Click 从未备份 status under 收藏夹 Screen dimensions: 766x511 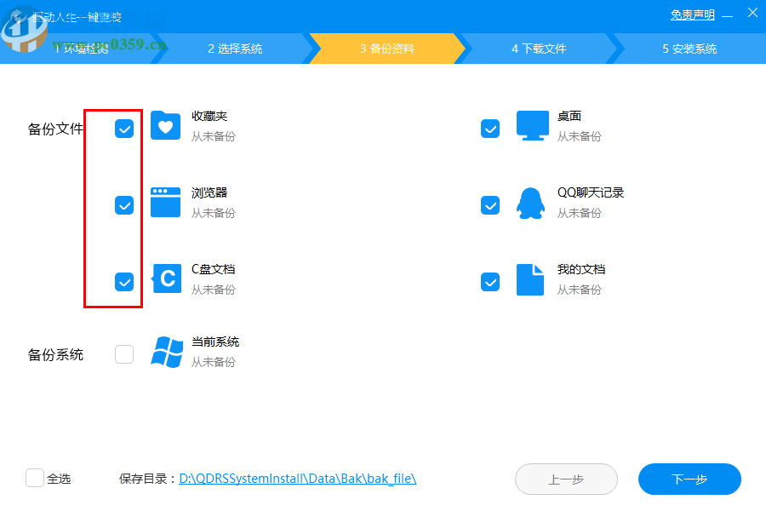[x=213, y=136]
